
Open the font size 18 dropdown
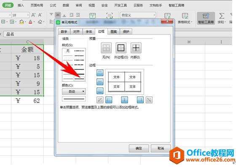tap(28, 15)
